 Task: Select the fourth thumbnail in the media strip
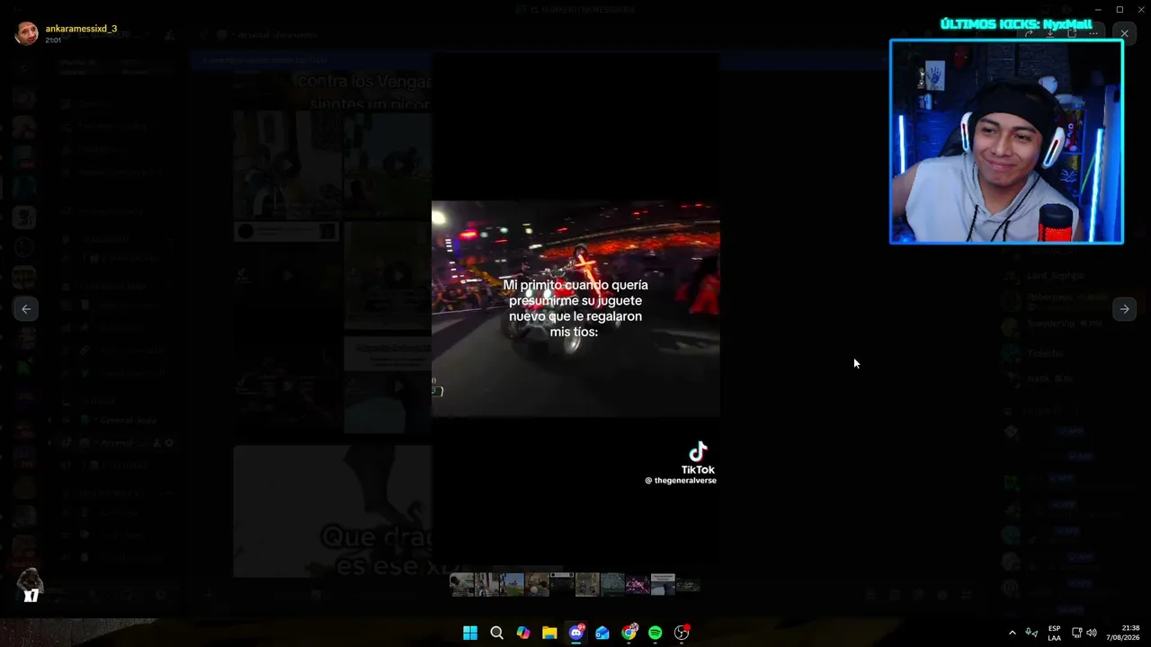point(537,585)
